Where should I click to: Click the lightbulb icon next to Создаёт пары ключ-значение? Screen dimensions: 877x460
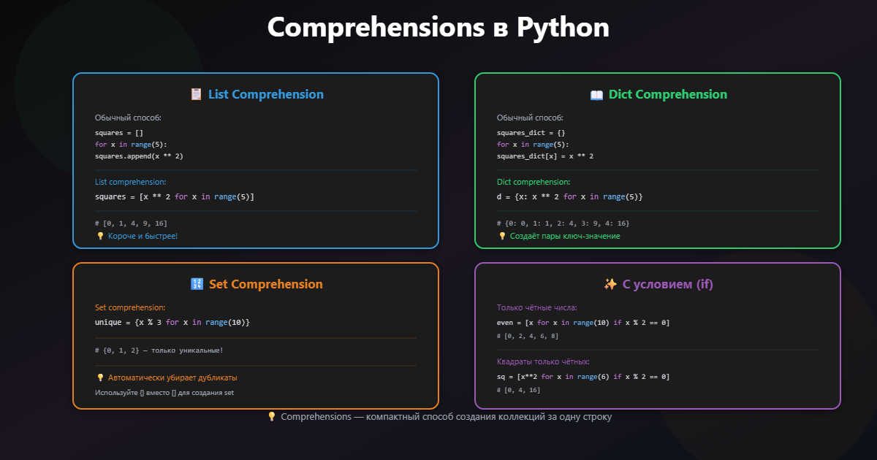[502, 236]
